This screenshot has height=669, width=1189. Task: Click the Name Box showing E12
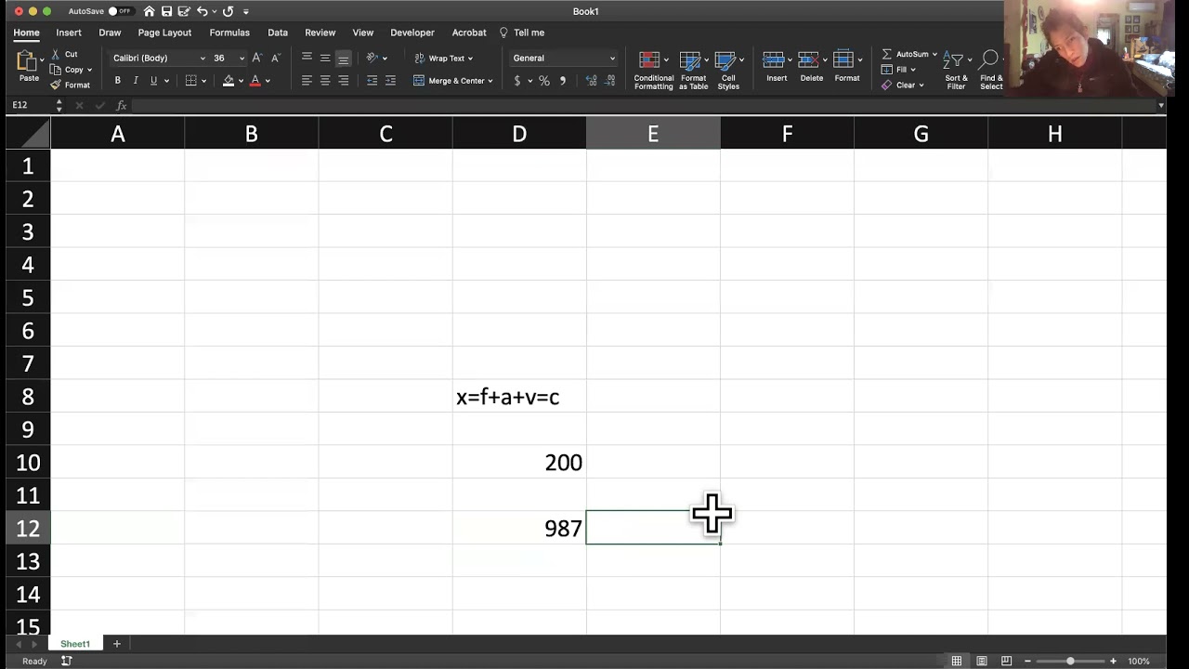pos(33,105)
